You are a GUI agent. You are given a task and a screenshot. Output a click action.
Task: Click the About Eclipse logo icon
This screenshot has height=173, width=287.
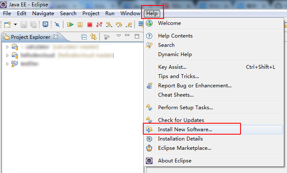(x=149, y=161)
